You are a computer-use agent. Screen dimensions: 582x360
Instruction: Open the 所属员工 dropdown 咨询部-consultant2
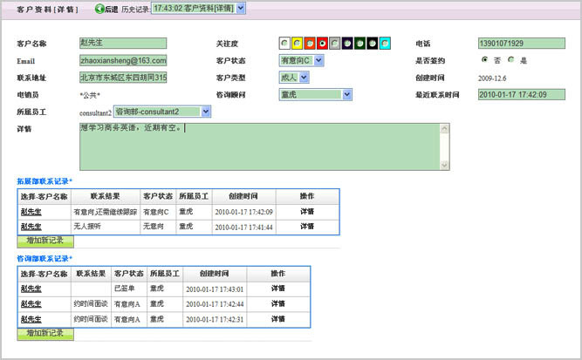pos(162,112)
